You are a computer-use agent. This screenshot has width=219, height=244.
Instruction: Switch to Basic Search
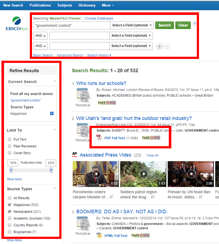43,55
